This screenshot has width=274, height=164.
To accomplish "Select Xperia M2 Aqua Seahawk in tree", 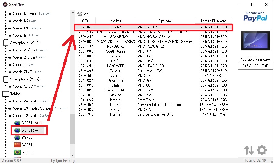I will pyautogui.click(x=32, y=14).
